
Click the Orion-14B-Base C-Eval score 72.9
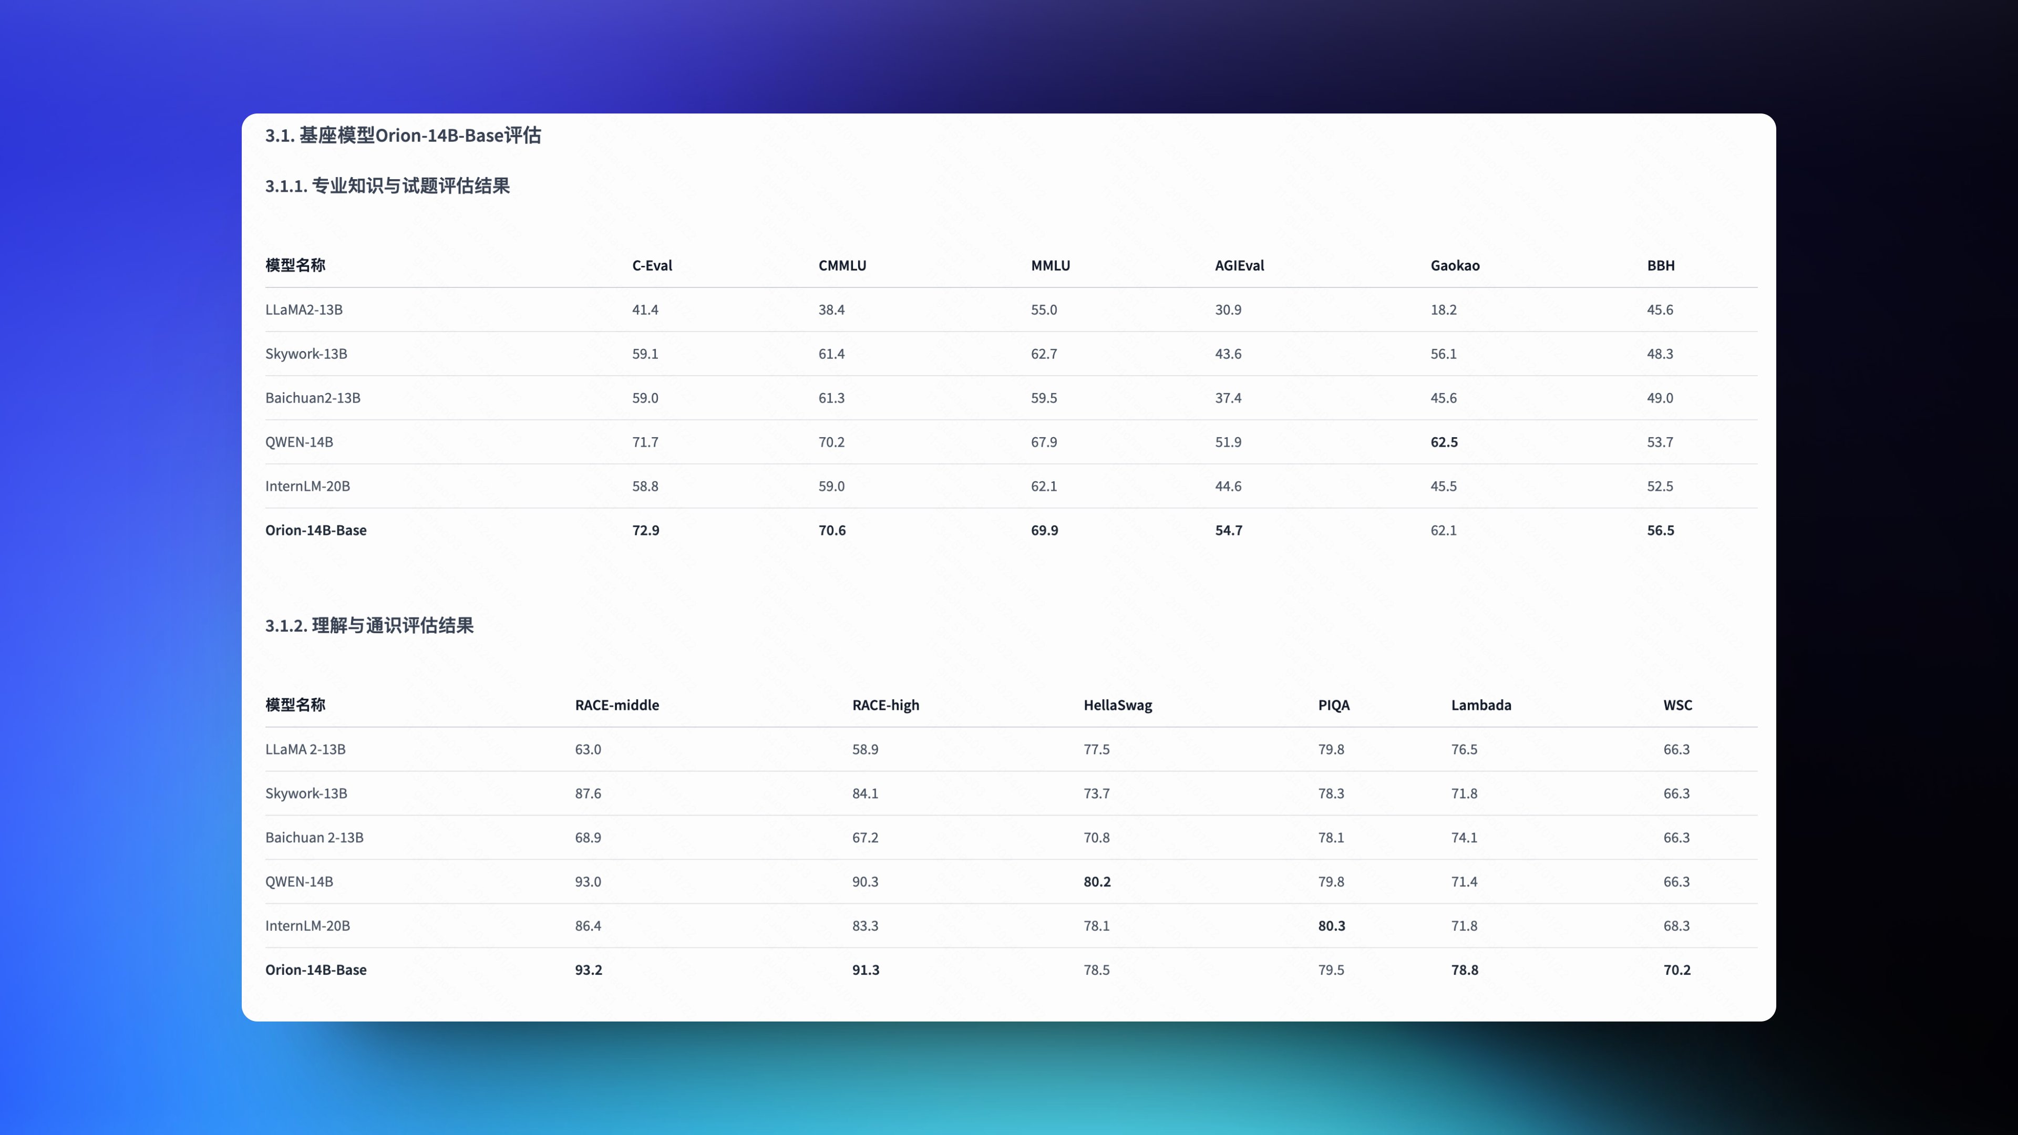[x=645, y=530]
